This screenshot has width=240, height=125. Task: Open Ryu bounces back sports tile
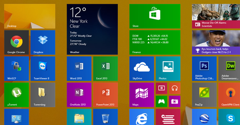point(216,43)
